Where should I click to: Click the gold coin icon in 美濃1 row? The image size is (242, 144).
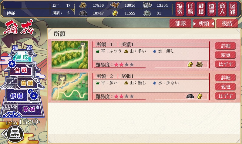190,64
